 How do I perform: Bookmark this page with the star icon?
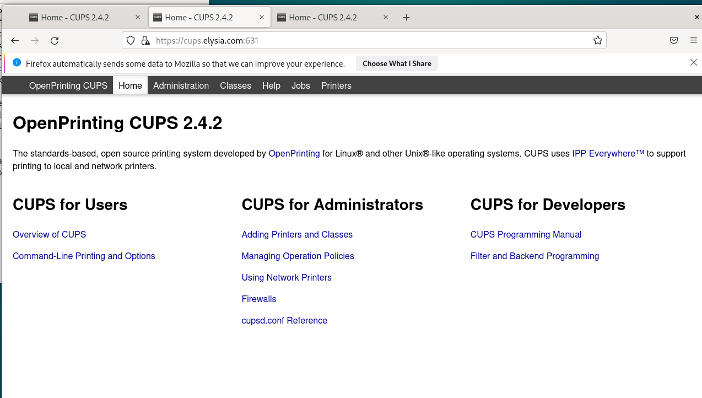(x=597, y=40)
